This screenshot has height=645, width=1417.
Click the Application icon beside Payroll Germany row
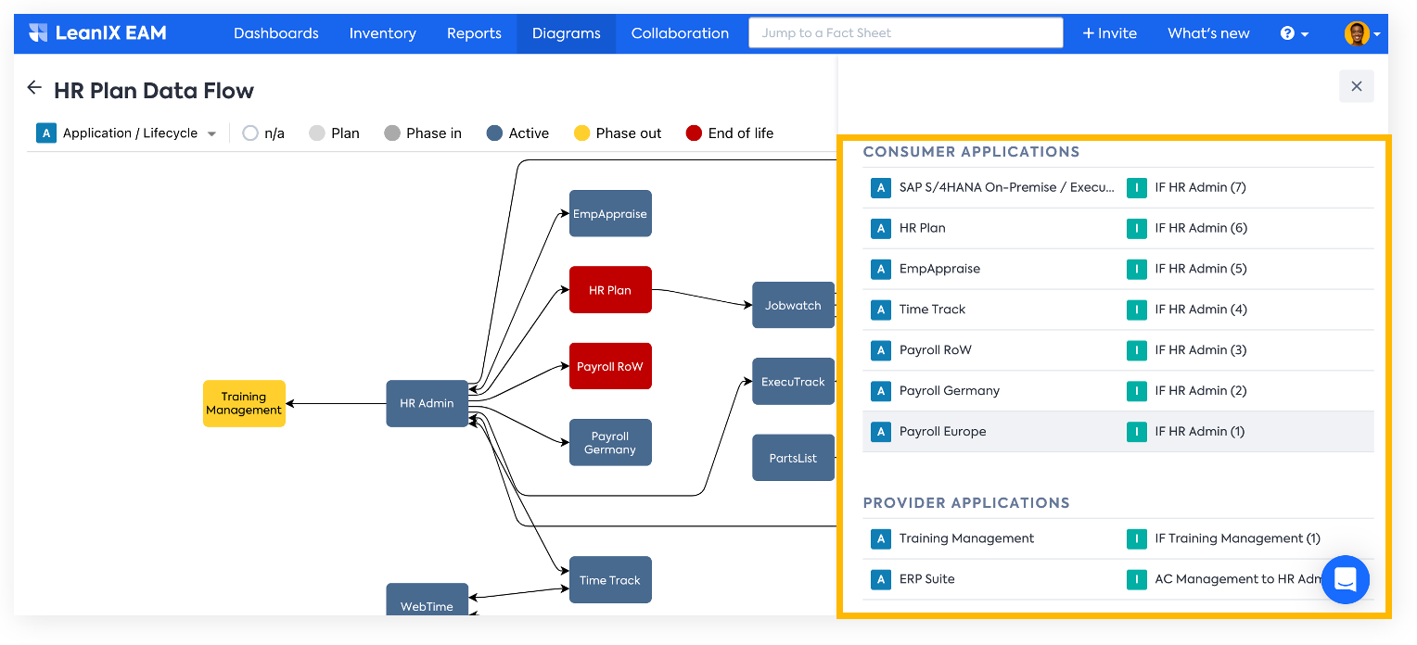[x=880, y=391]
